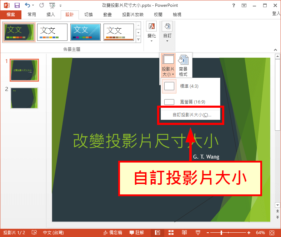The image size is (281, 237).
Task: Switch to Normal view icon
Action: (157, 233)
